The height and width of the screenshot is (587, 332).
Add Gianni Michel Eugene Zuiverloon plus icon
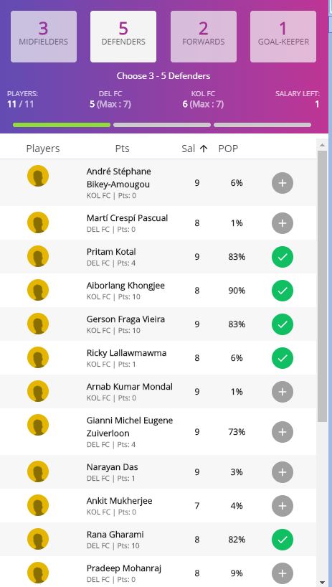tap(283, 432)
